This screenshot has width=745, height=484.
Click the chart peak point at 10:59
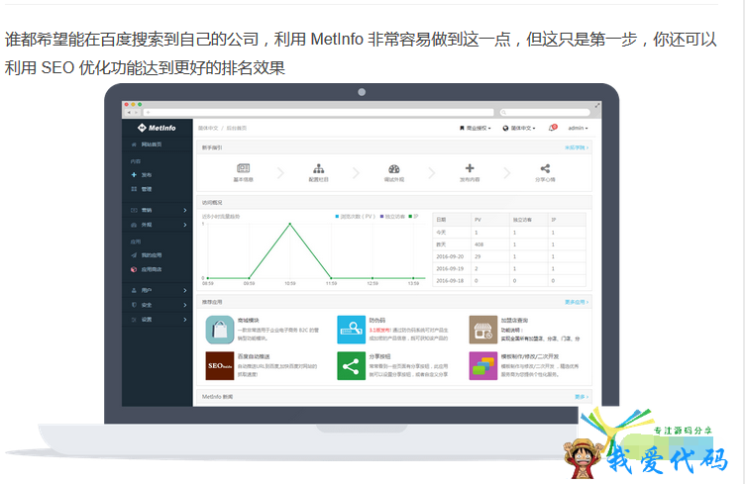(x=290, y=224)
